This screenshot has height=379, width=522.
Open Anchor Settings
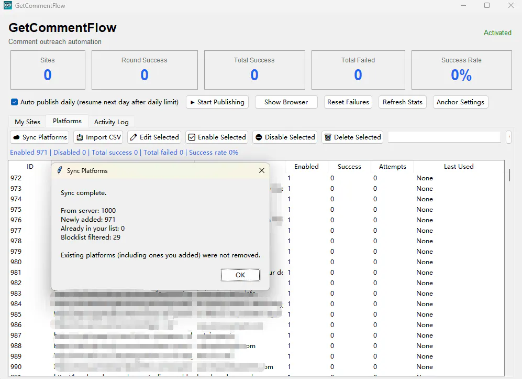(460, 102)
